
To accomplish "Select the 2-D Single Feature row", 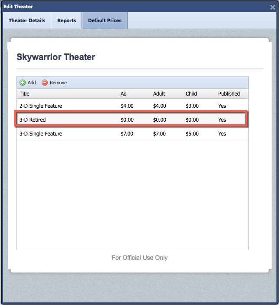I will coord(41,106).
